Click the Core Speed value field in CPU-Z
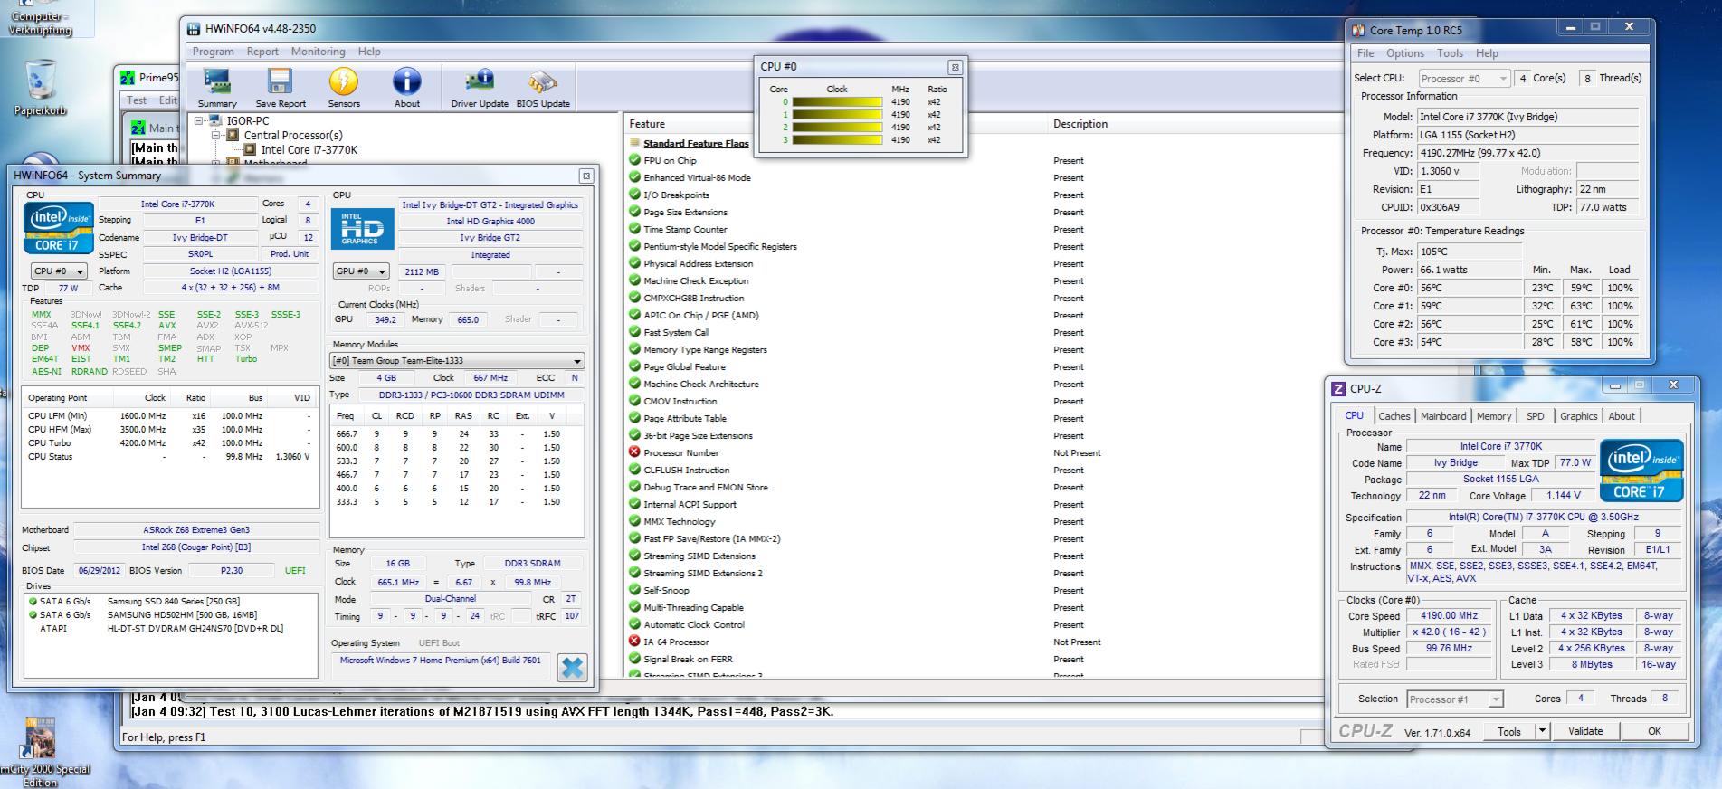This screenshot has height=789, width=1722. [x=1449, y=616]
